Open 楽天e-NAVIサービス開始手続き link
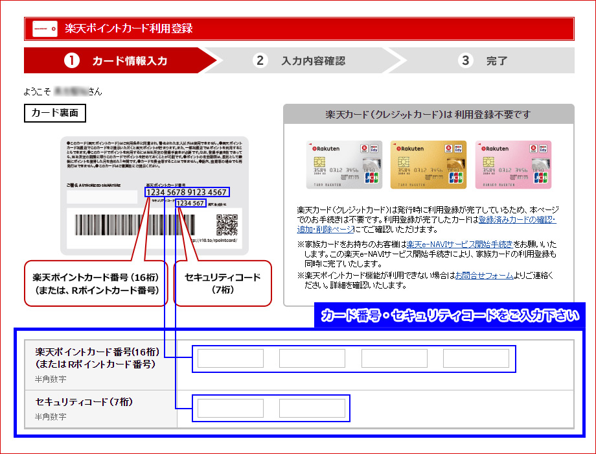 459,245
